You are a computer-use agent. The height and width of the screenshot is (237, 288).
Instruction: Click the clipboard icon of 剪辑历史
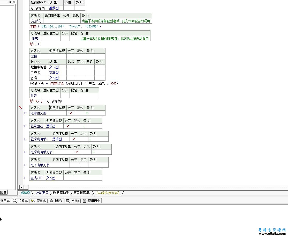tap(84, 201)
